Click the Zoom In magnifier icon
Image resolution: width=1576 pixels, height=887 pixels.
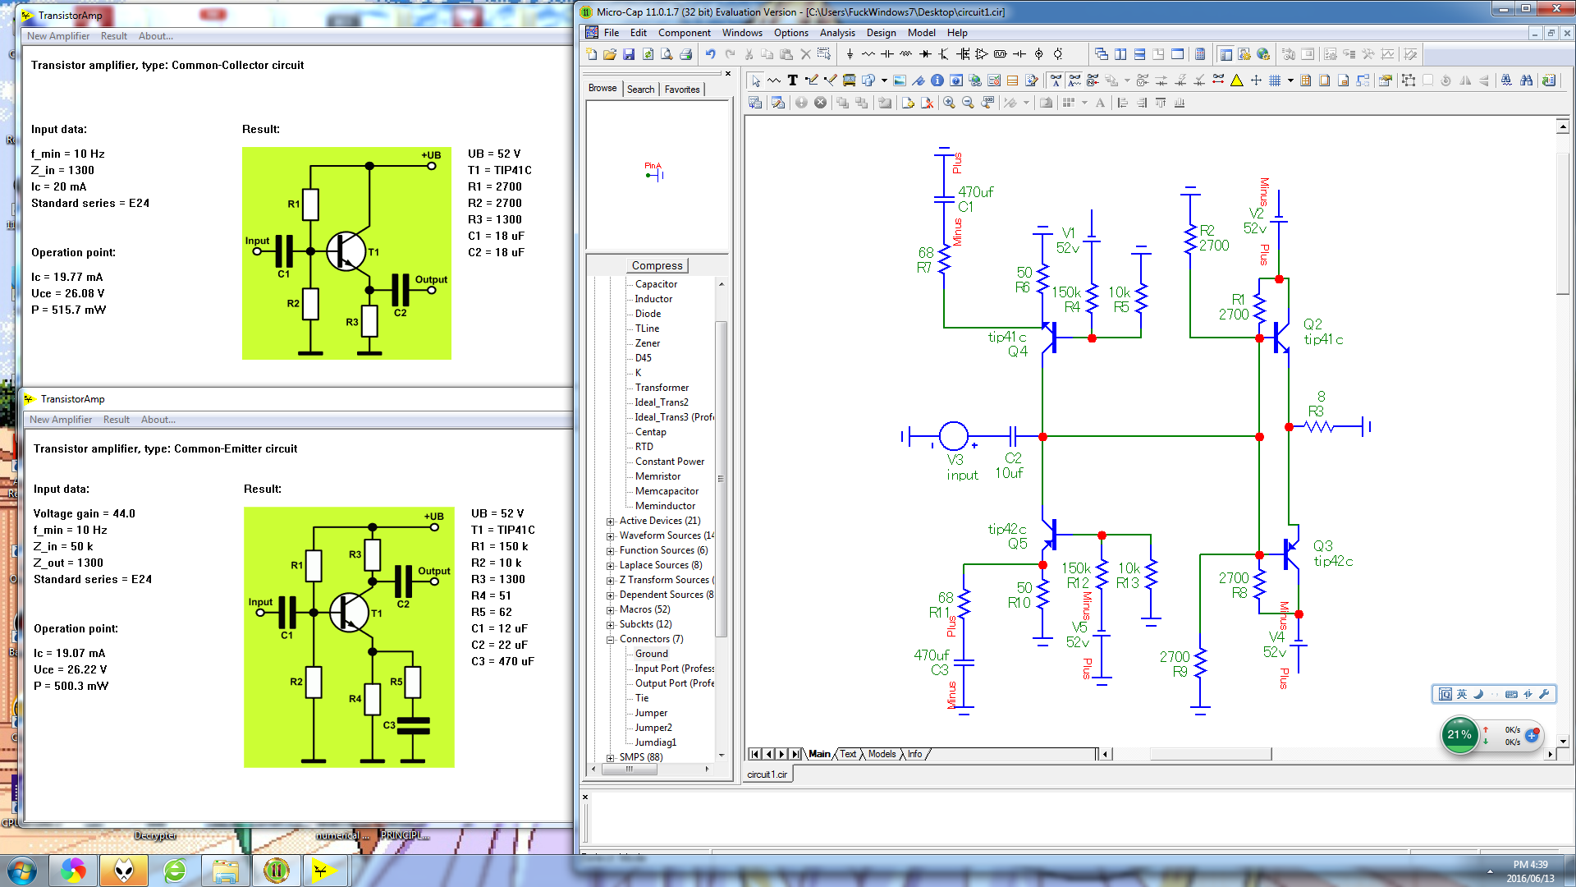[x=949, y=103]
